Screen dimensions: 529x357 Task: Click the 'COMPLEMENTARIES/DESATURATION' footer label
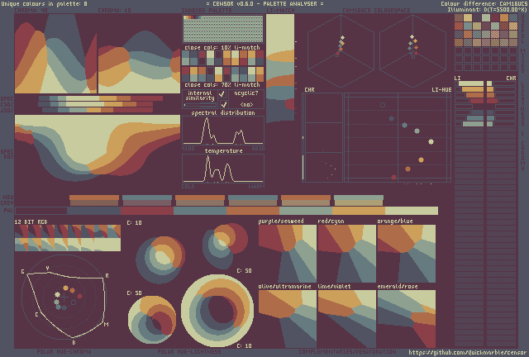click(x=347, y=352)
